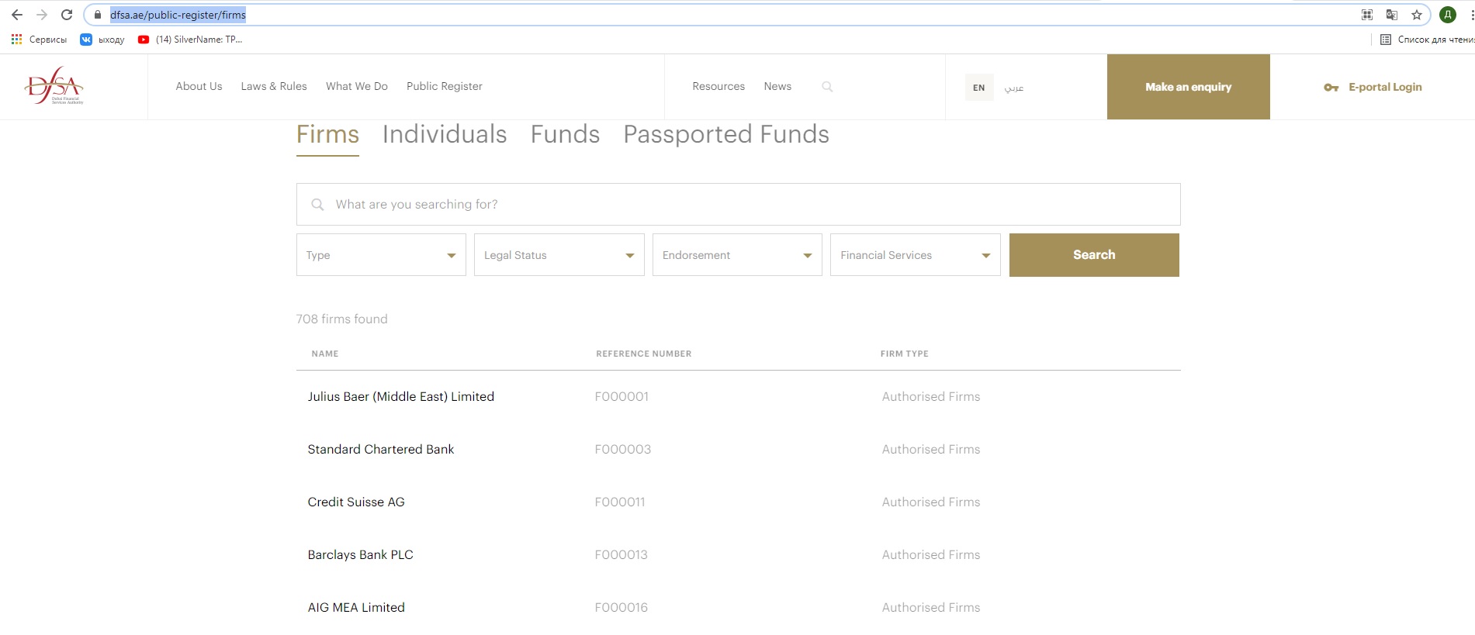Open the Type dropdown

[x=381, y=255]
